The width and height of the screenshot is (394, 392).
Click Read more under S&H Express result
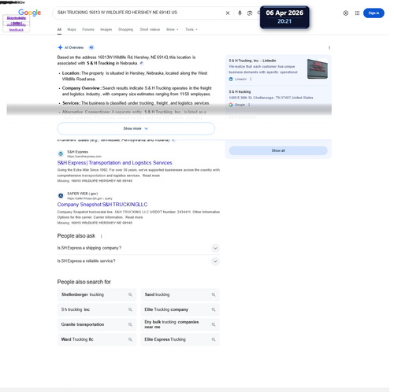[151, 176]
